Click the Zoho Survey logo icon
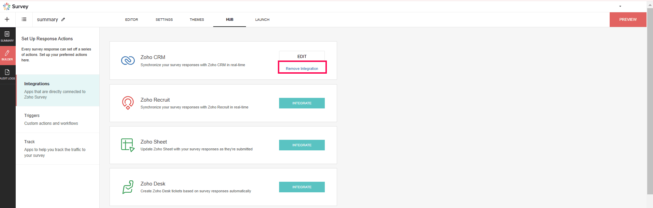The image size is (653, 208). click(x=6, y=6)
